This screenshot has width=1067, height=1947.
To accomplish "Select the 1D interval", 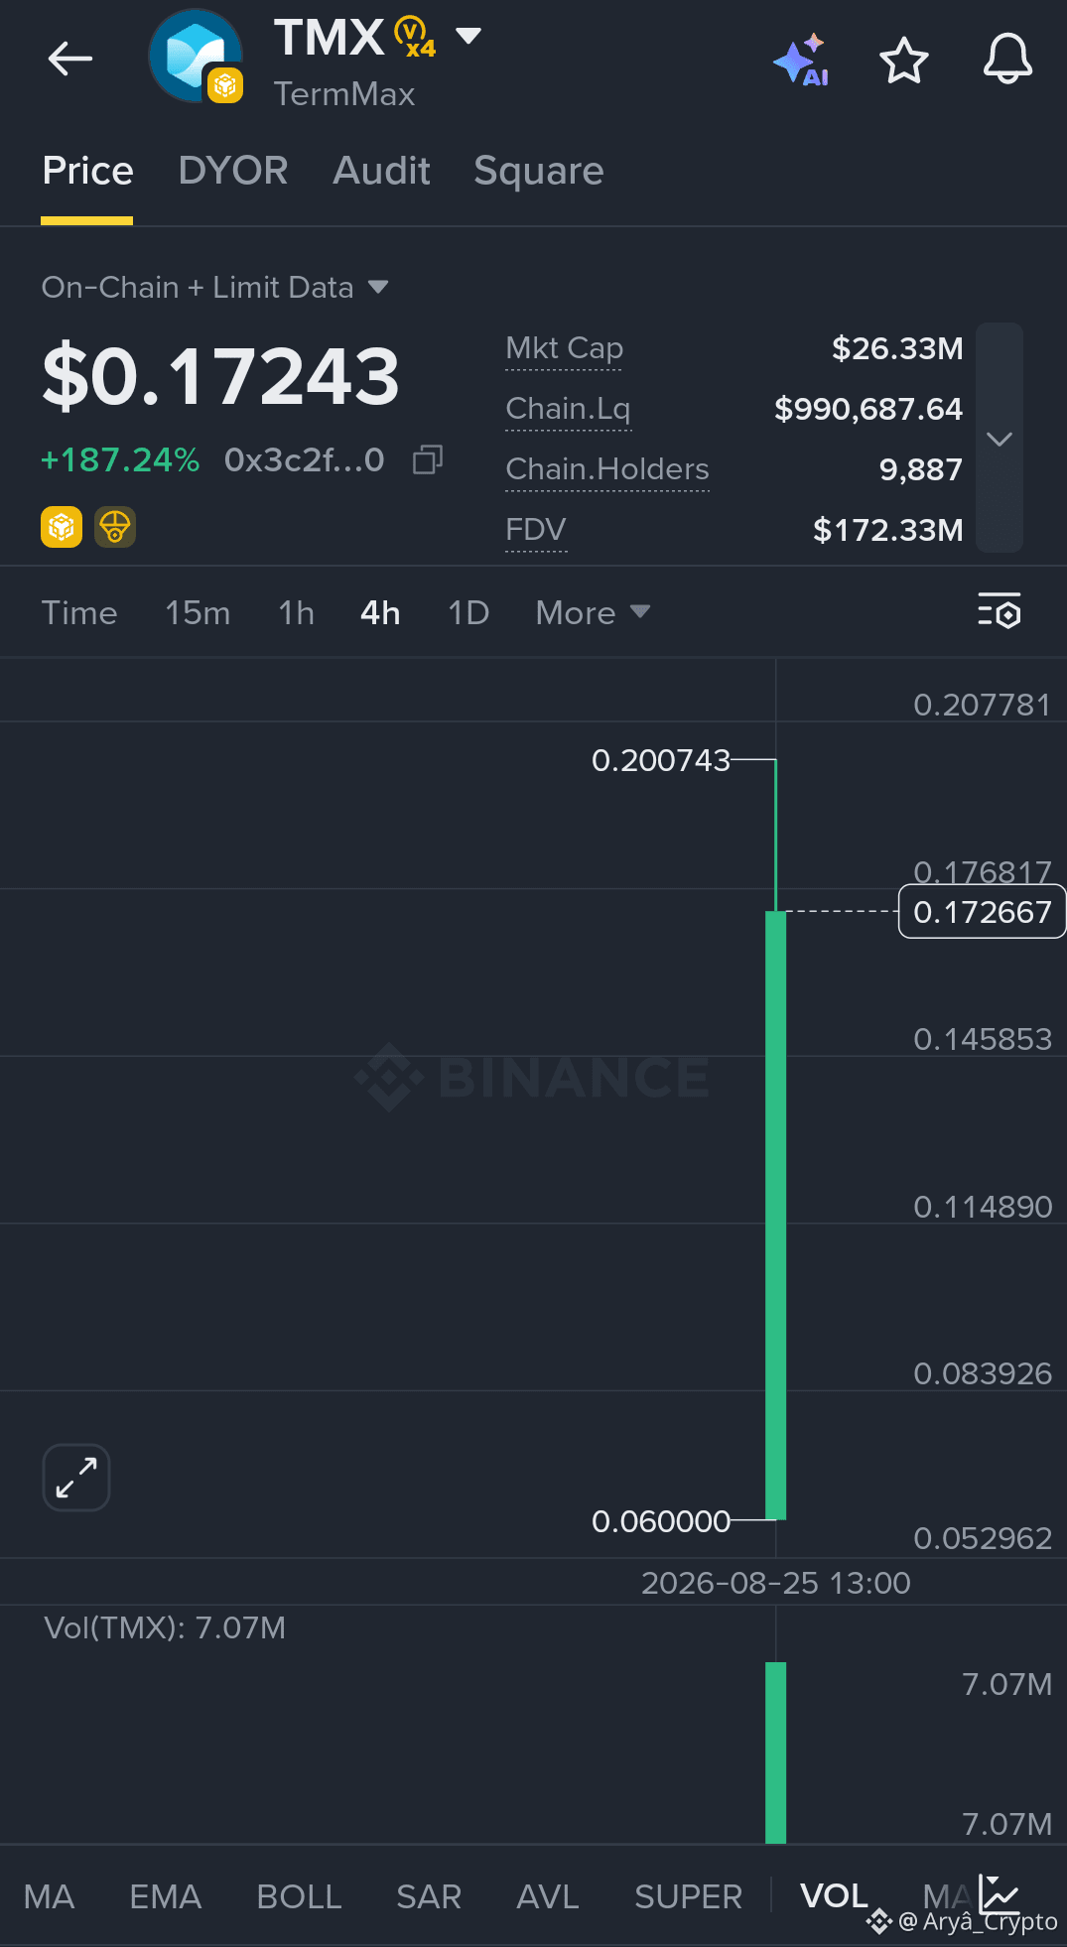I will (468, 613).
